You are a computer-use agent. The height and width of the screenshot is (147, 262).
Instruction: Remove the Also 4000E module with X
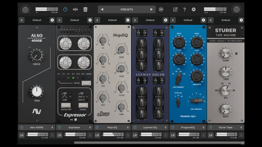pos(22,20)
